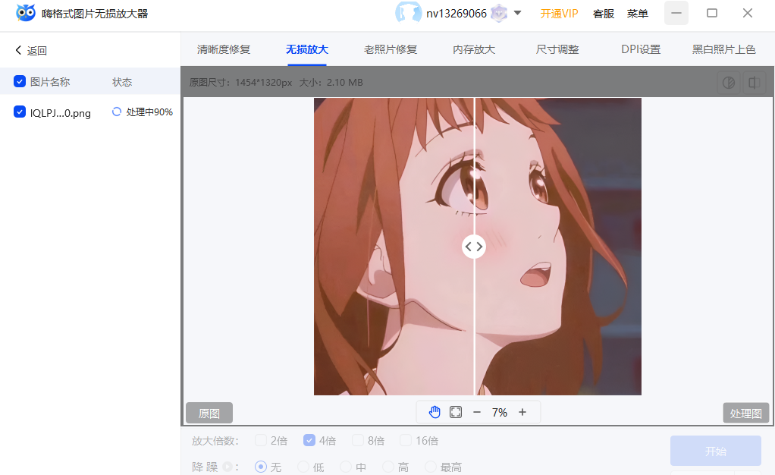Click the fit-to-screen icon

click(x=456, y=412)
